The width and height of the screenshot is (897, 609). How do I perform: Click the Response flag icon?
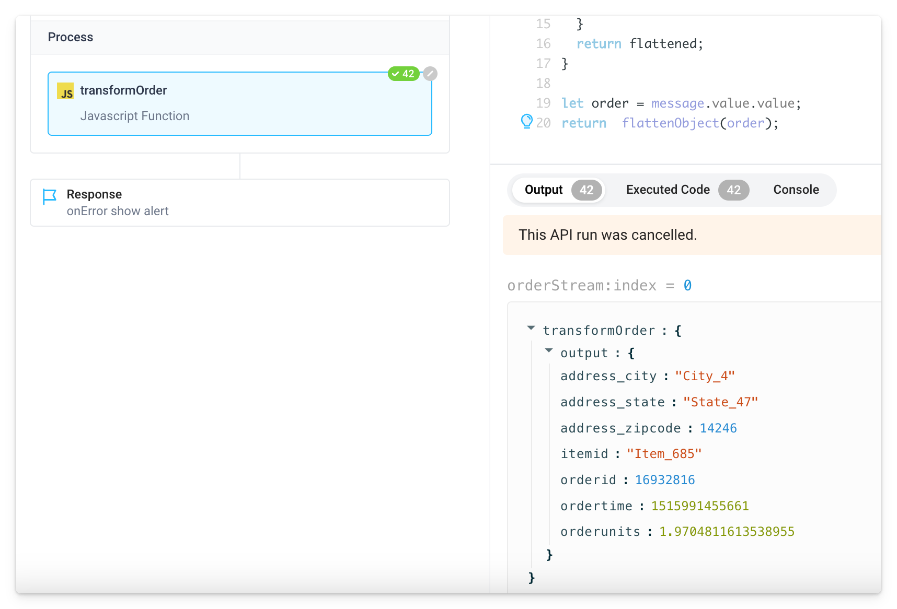[x=50, y=197]
